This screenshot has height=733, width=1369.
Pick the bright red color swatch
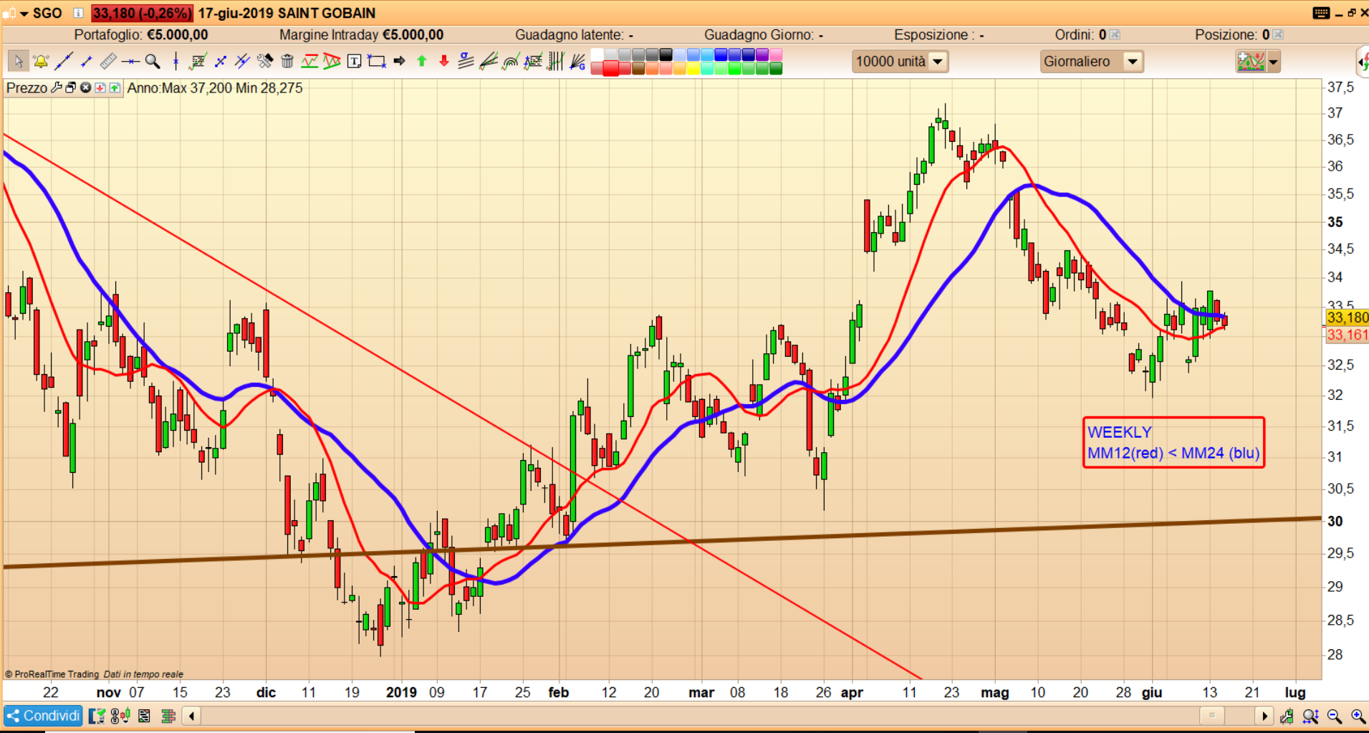coord(611,69)
